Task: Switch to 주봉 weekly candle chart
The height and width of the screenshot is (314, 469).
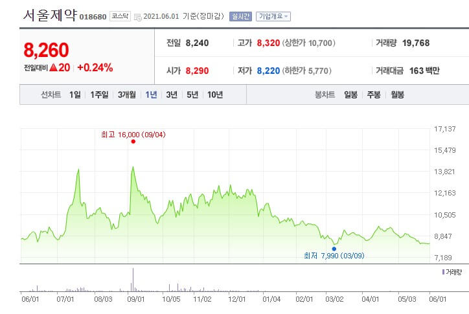Action: [374, 95]
